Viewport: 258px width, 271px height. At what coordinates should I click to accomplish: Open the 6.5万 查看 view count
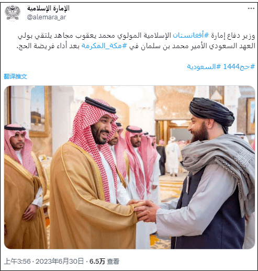pyautogui.click(x=104, y=261)
